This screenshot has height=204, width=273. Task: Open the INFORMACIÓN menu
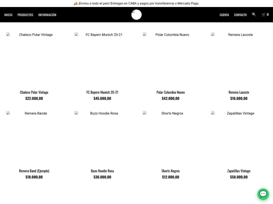[x=47, y=15]
